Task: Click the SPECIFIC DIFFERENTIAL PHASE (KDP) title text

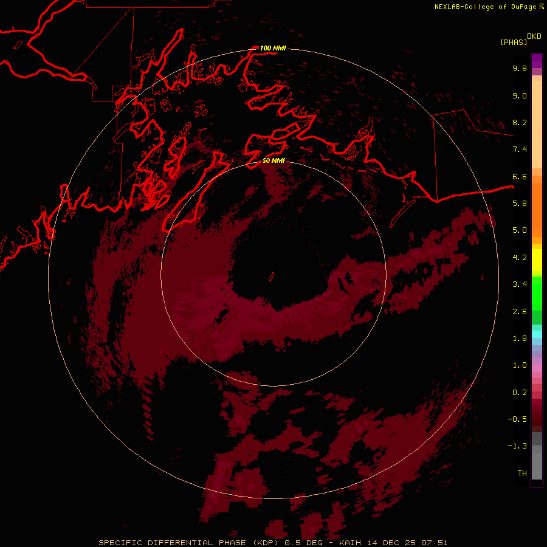Action: point(190,543)
